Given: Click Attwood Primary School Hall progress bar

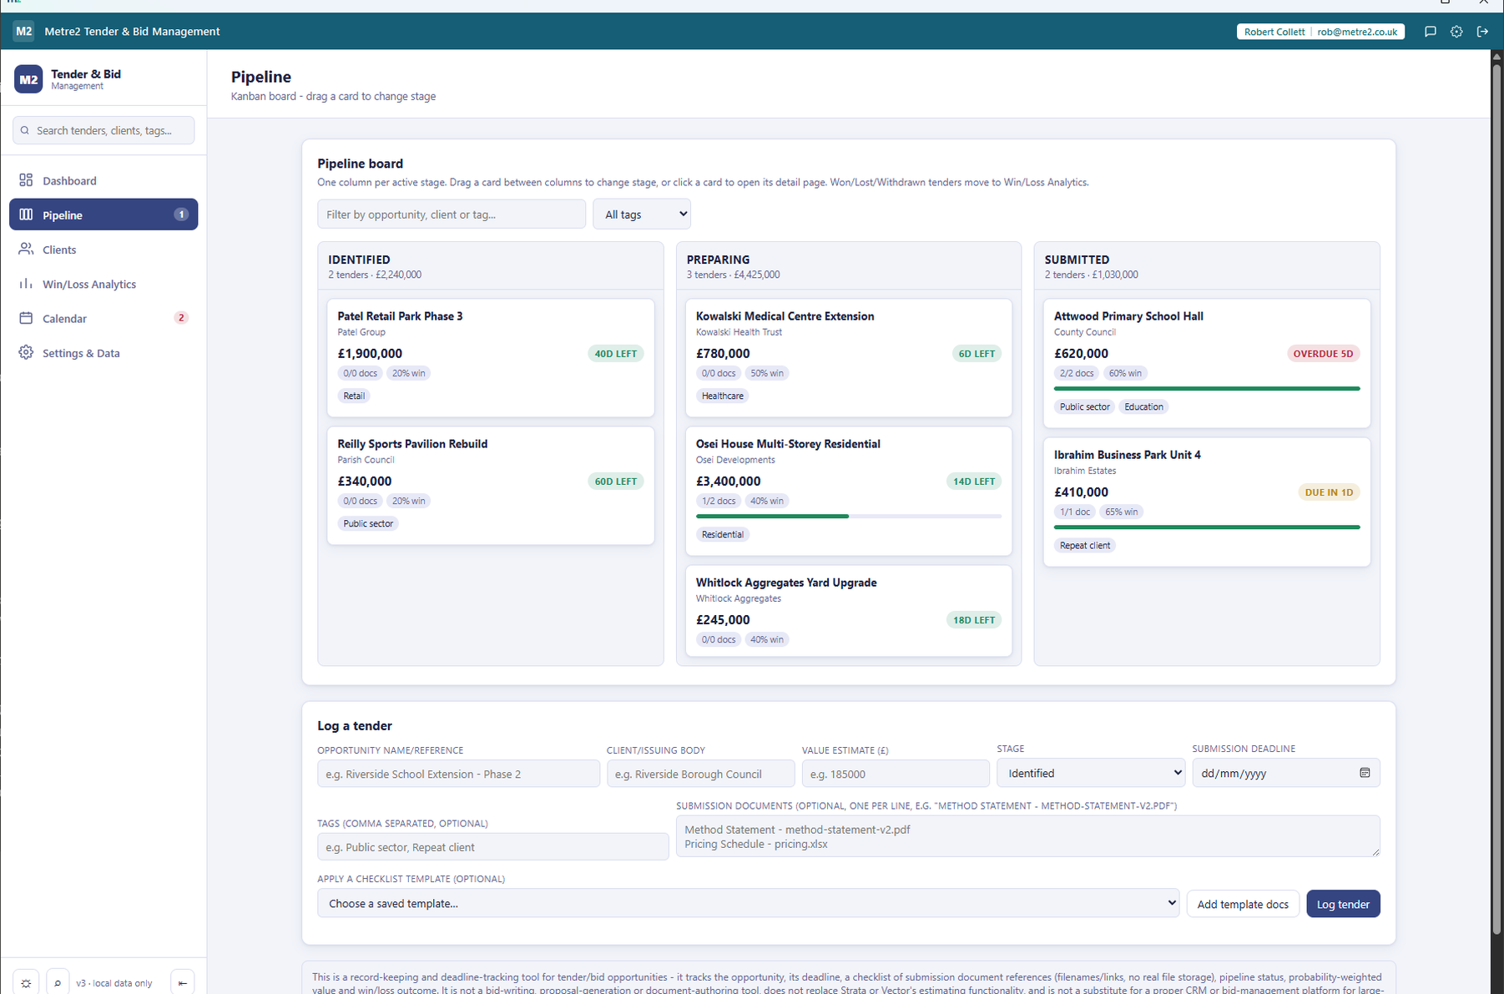Looking at the screenshot, I should click(1207, 389).
